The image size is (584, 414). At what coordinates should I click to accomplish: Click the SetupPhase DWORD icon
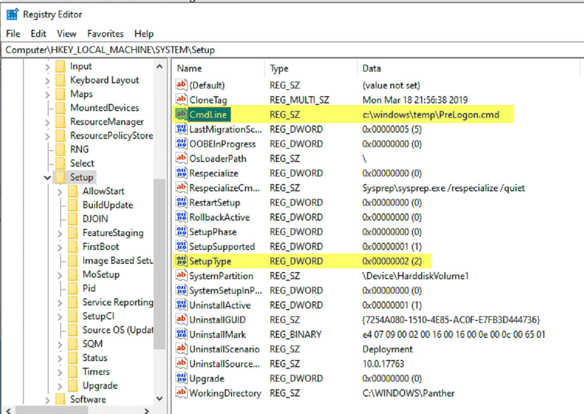pyautogui.click(x=181, y=232)
